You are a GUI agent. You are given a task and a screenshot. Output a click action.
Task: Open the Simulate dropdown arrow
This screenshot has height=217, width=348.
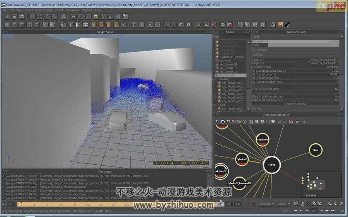tap(273, 204)
